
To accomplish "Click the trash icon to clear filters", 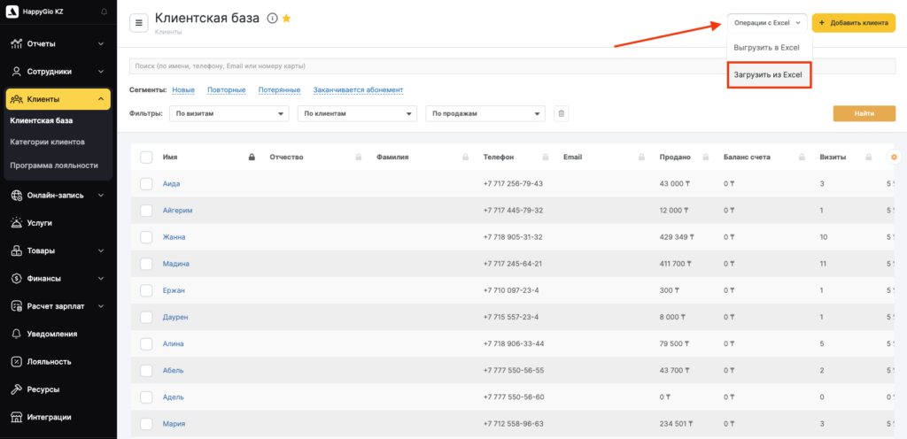I will pos(561,113).
